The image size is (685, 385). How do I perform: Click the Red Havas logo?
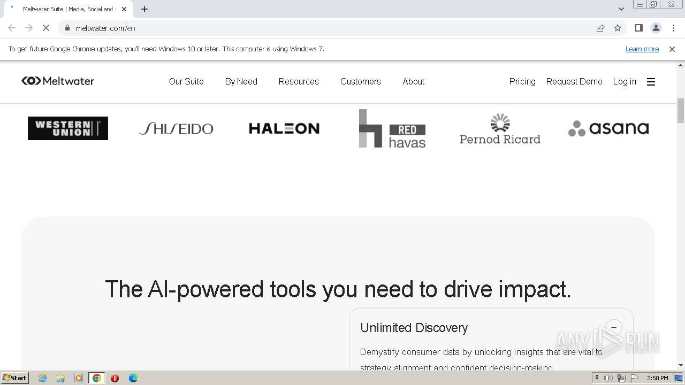pyautogui.click(x=392, y=128)
